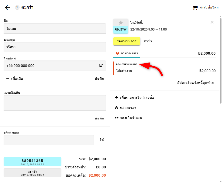Click the shopping cart new order icon
This screenshot has width=222, height=183.
click(195, 8)
